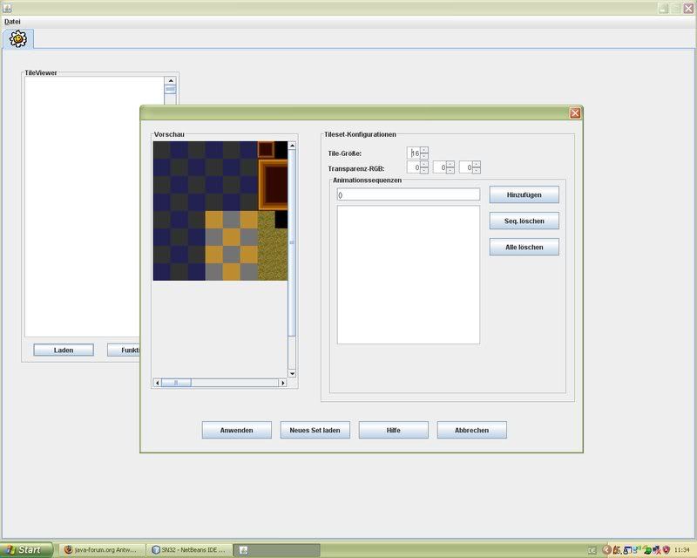
Task: Click the Neues Set laden button
Action: point(315,431)
